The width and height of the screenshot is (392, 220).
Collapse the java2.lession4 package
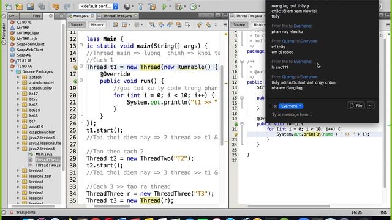coord(18,148)
